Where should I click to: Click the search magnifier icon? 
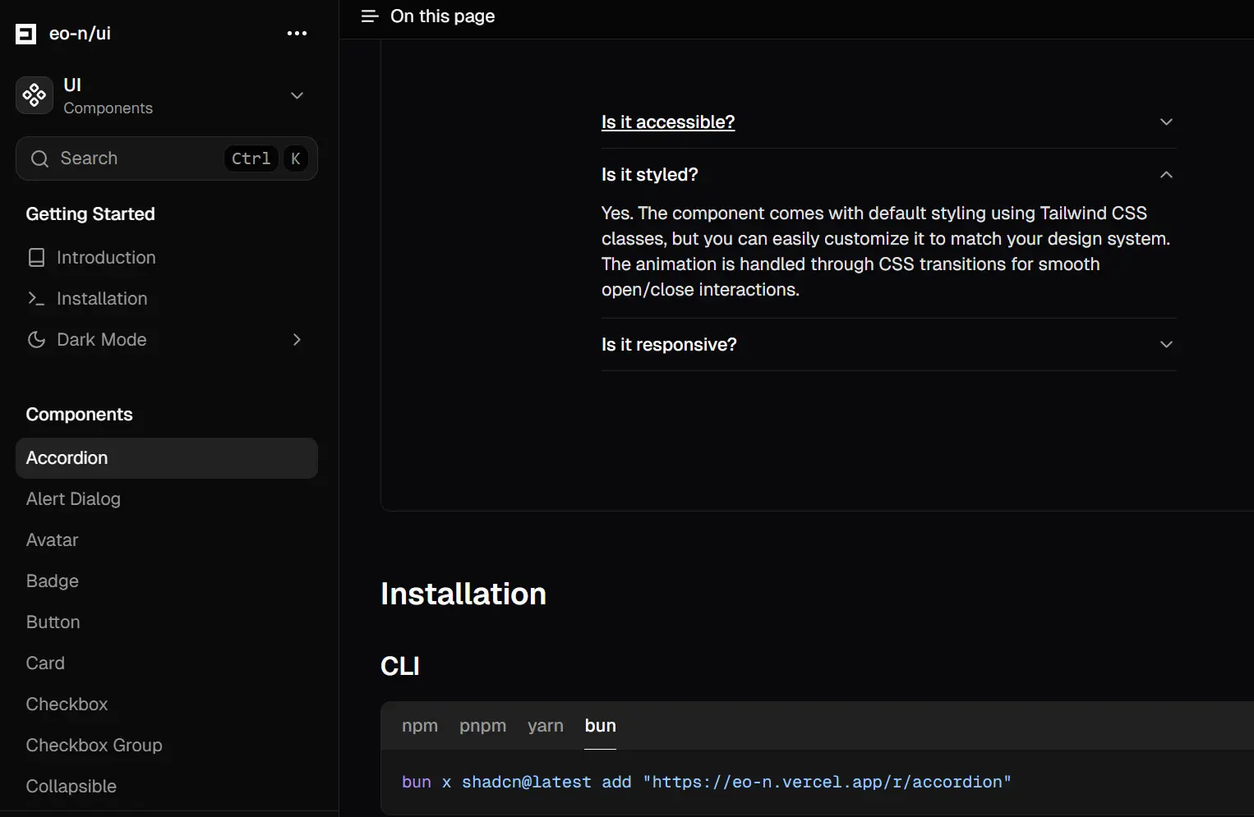pos(39,158)
